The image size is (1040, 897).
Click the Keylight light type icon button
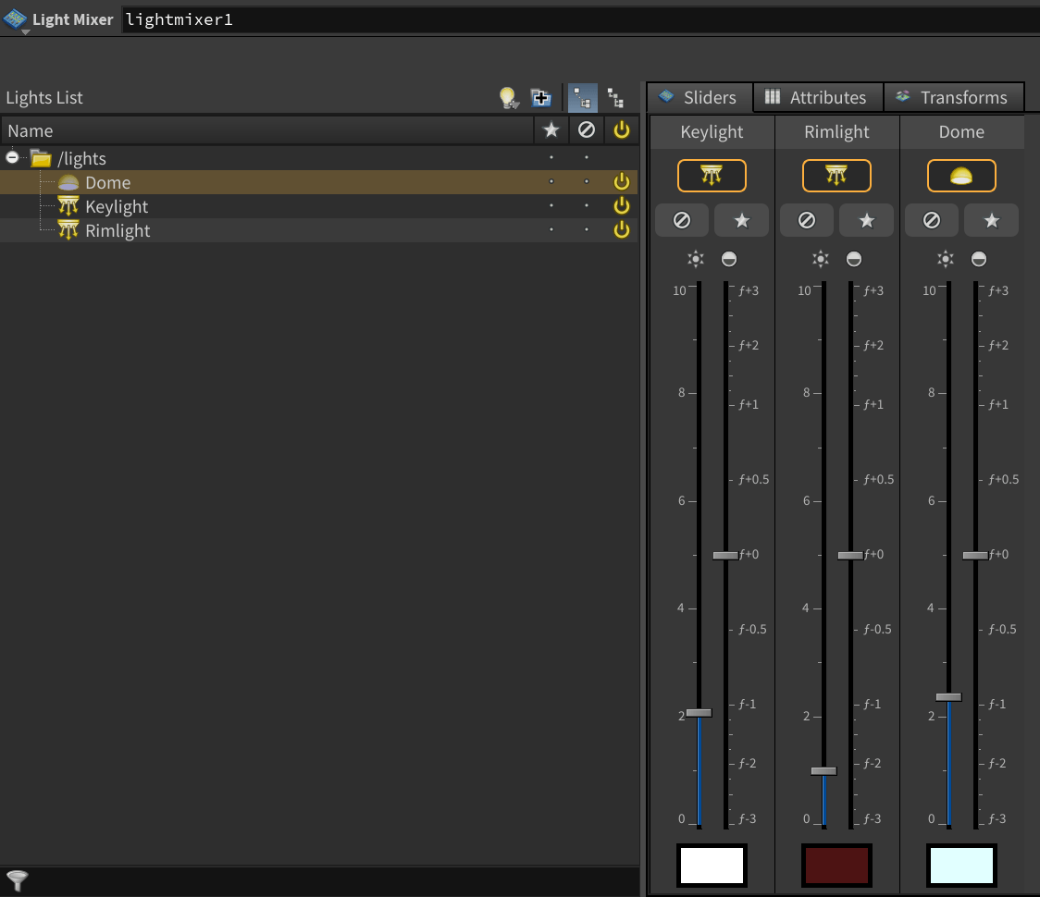[x=712, y=176]
